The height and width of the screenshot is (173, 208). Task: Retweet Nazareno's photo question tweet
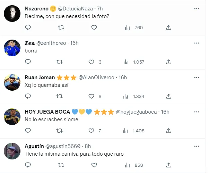tap(60, 27)
